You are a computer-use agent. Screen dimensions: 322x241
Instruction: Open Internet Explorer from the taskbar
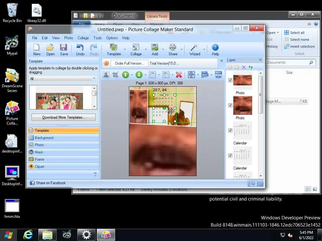click(x=28, y=234)
